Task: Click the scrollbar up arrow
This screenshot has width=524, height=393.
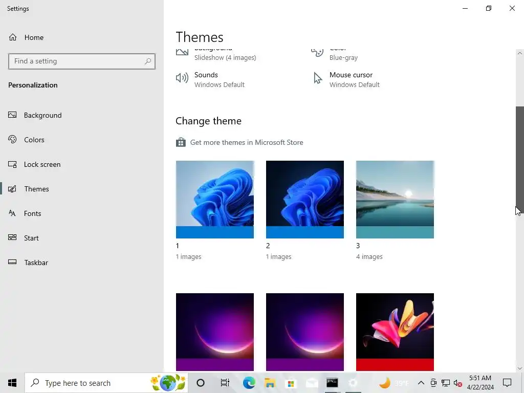Action: point(520,53)
